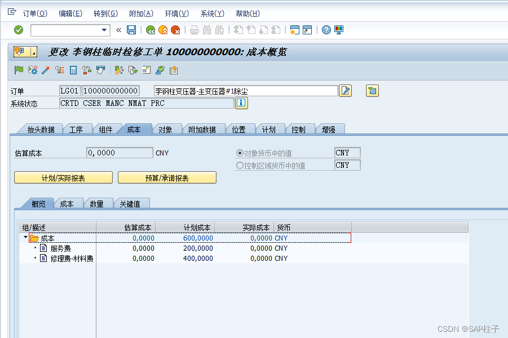This screenshot has width=508, height=338.
Task: Select 对象货币中的值 radio button
Action: pos(240,153)
